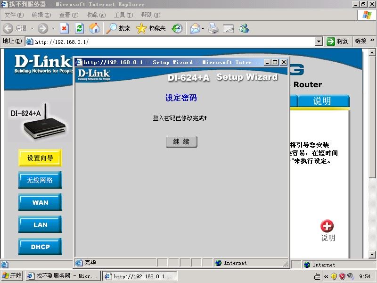Viewport: 377px width, 283px height.
Task: Click the Refresh page icon
Action: coord(79,28)
